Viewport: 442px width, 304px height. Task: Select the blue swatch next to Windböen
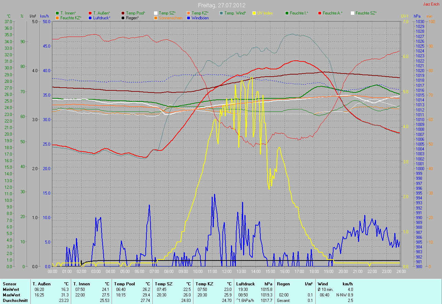[189, 18]
